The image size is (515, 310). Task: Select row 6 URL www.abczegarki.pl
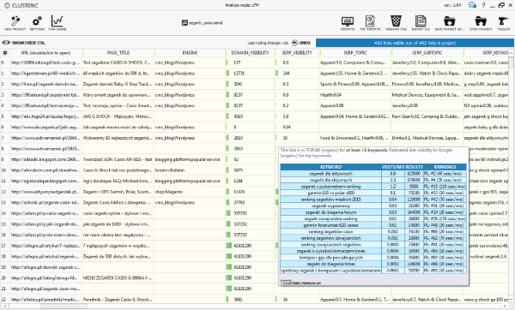[x=45, y=127]
